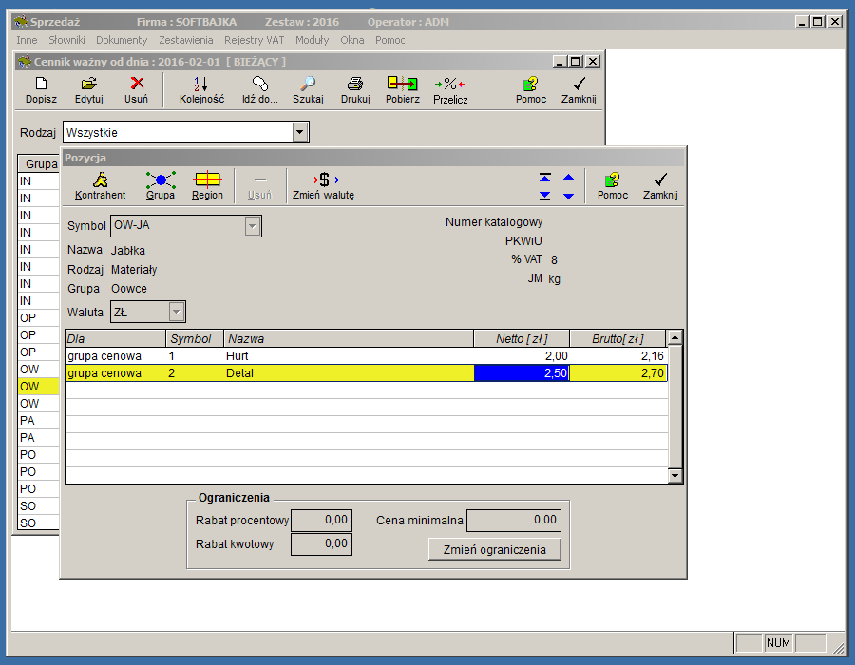
Task: Click the price table scroll up arrow
Action: (674, 337)
